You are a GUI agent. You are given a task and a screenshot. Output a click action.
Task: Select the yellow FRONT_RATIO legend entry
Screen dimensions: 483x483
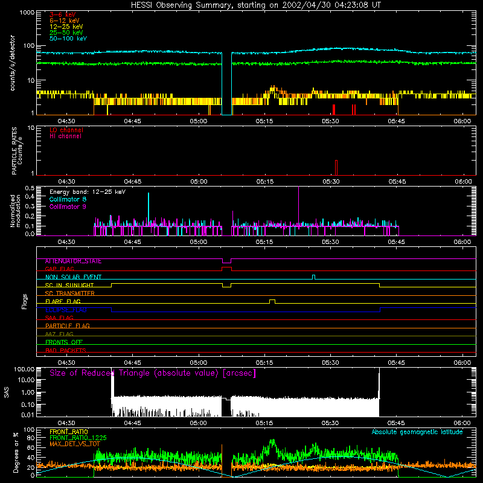pos(69,432)
